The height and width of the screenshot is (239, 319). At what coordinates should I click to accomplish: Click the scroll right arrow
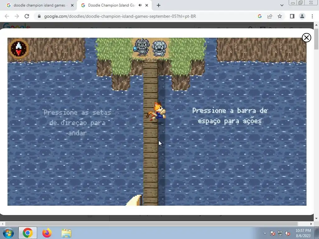(311, 224)
